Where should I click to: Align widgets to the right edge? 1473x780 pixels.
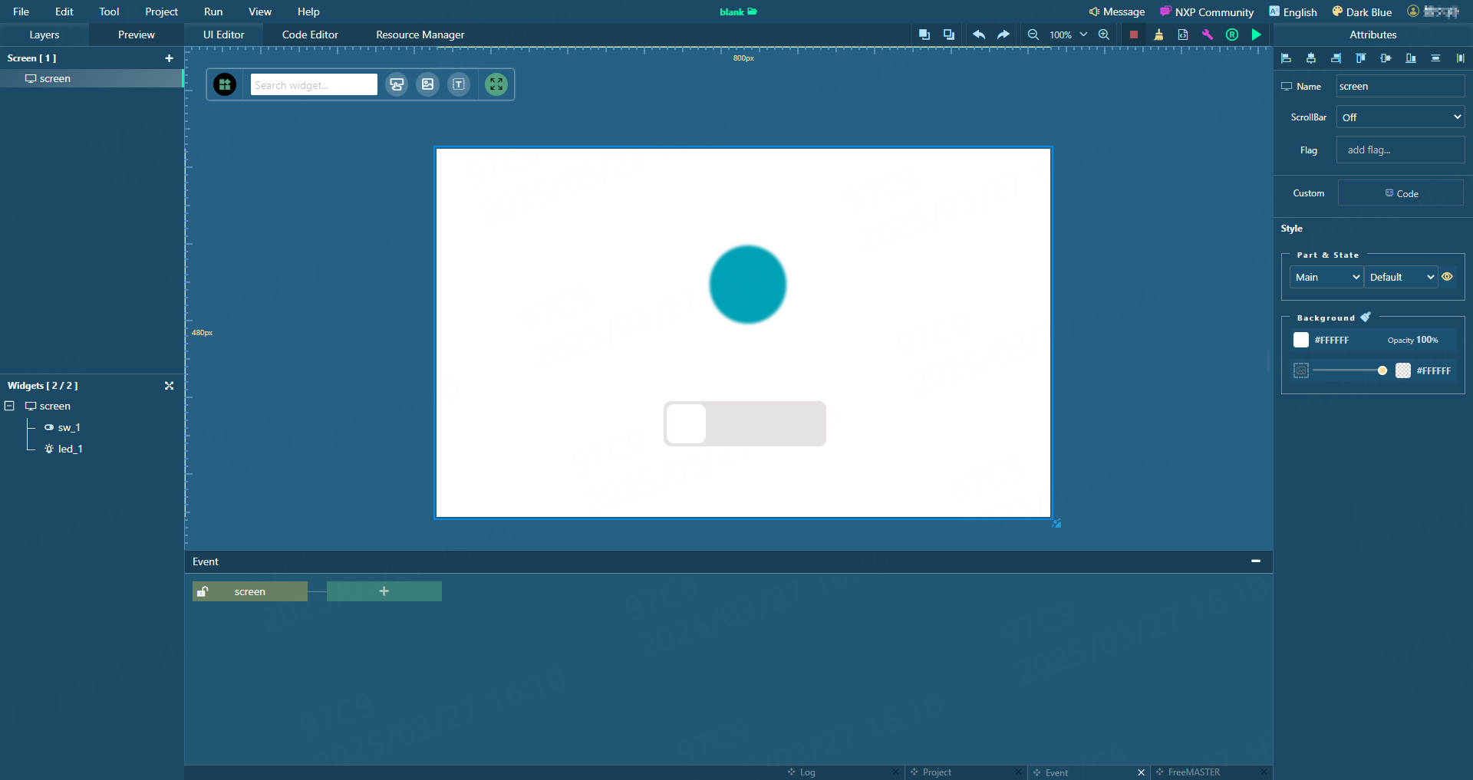pyautogui.click(x=1336, y=58)
